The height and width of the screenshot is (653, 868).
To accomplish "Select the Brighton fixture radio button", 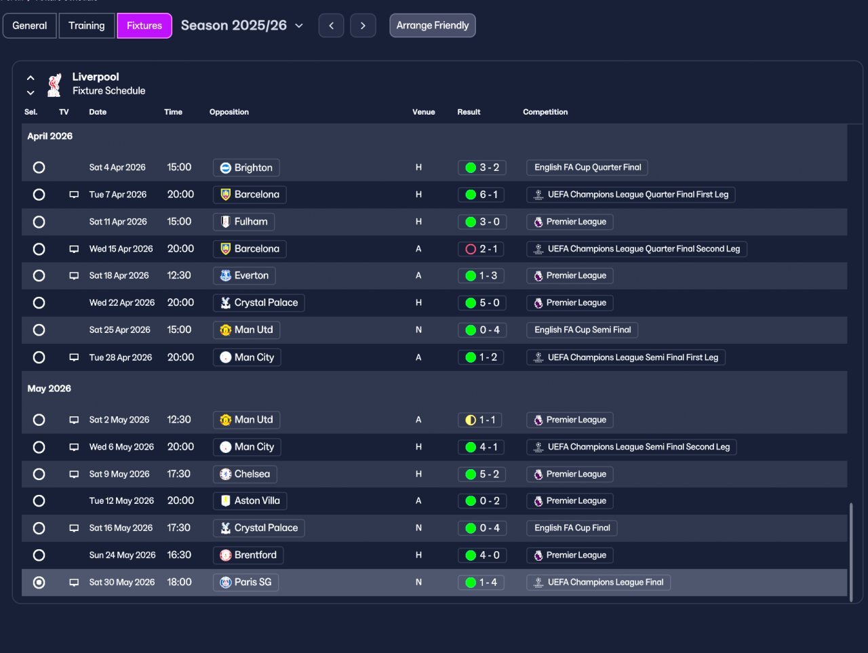I will 39,167.
